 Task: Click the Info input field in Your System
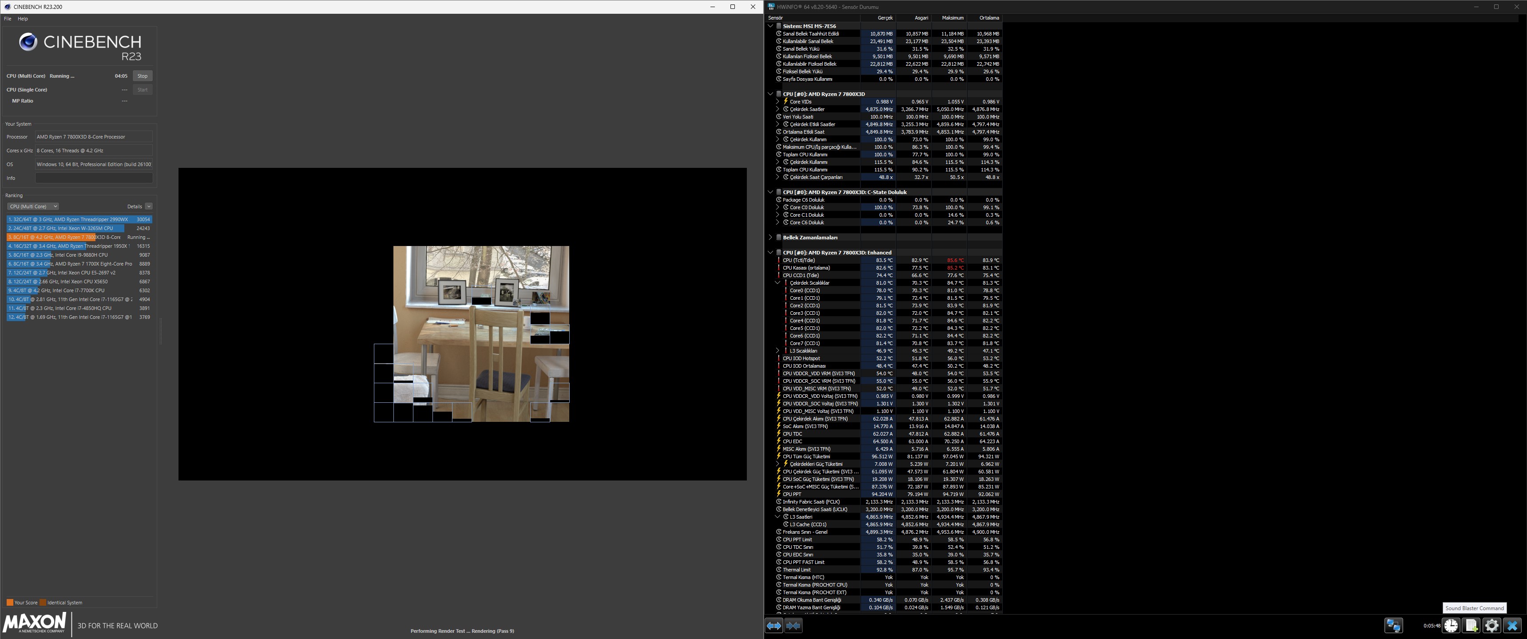click(94, 178)
